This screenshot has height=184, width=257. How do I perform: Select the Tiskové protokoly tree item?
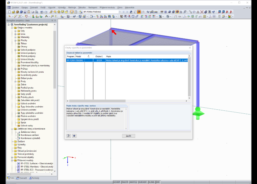[x=26, y=154]
